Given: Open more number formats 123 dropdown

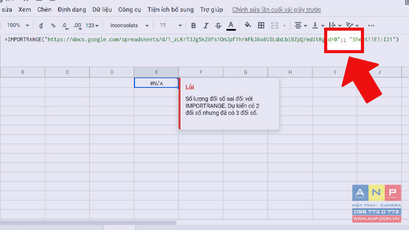Looking at the screenshot, I should click(x=92, y=26).
